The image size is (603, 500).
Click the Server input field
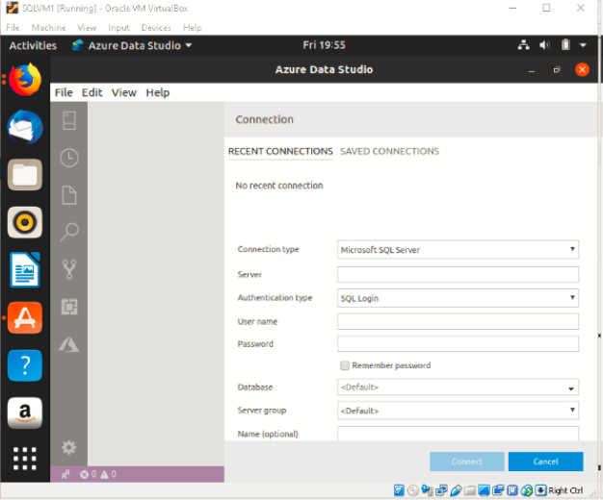pos(458,275)
